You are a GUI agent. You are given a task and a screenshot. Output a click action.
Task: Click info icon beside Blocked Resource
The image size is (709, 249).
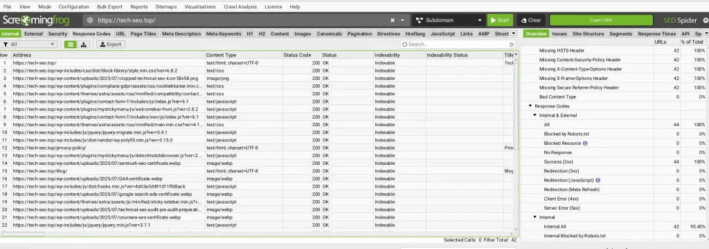pyautogui.click(x=585, y=143)
